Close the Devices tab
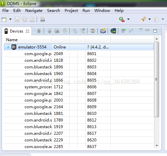The image size is (167, 156). tap(28, 31)
